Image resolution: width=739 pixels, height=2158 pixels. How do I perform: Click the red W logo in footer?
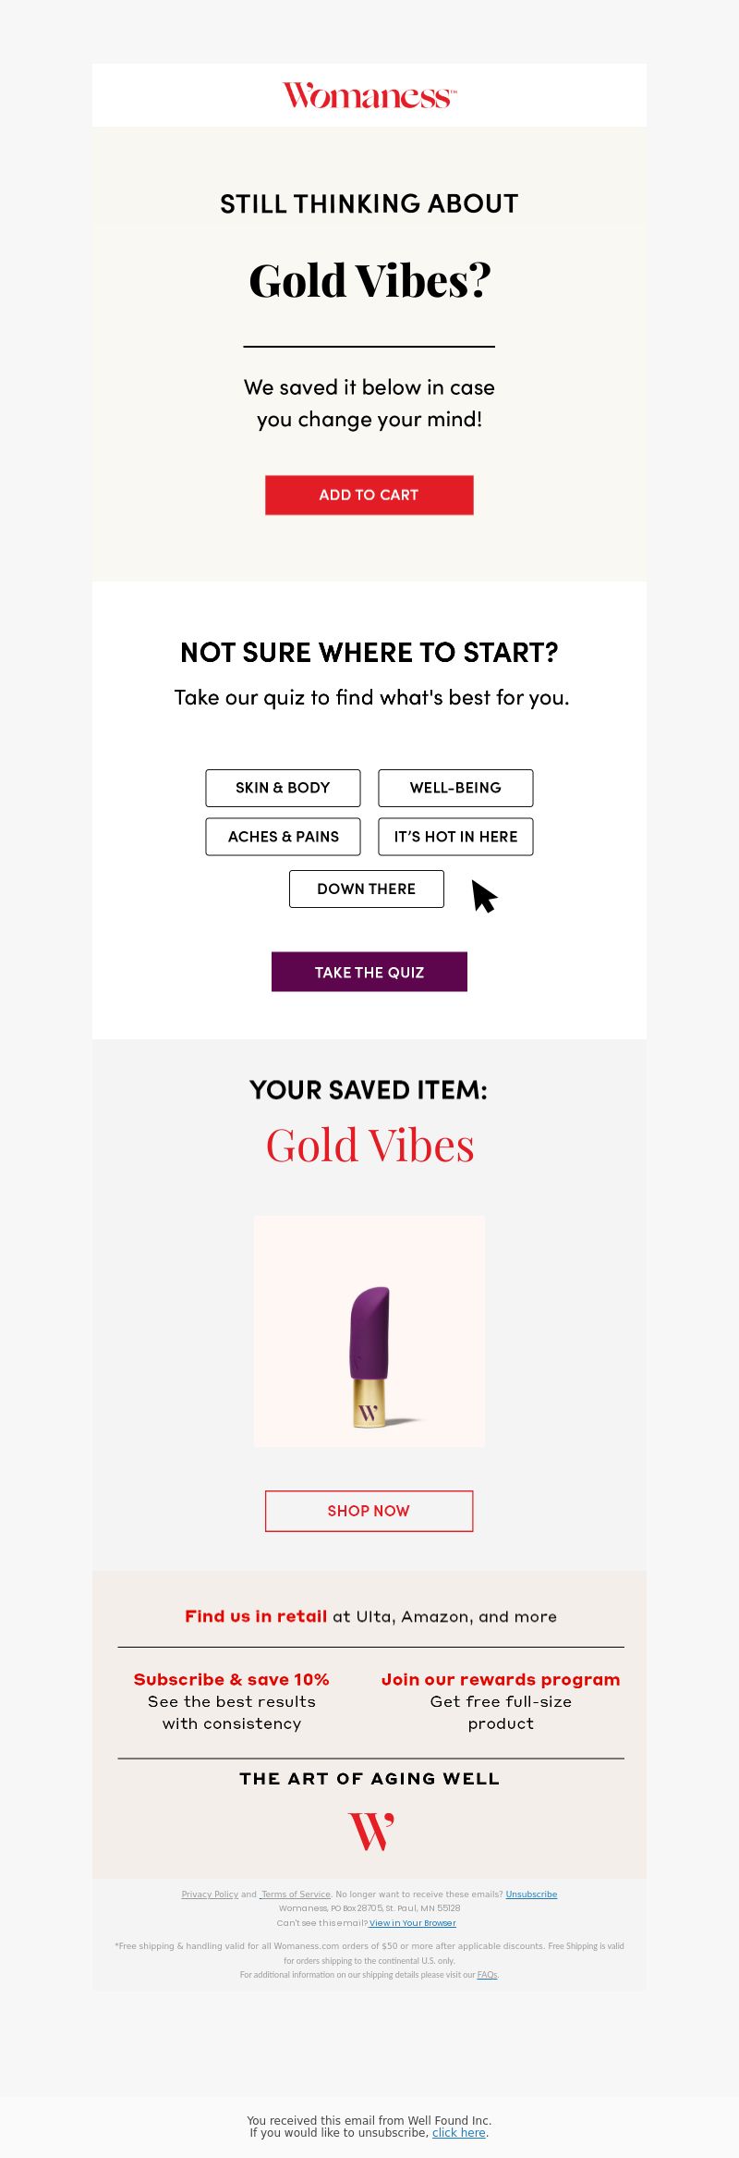[370, 1831]
